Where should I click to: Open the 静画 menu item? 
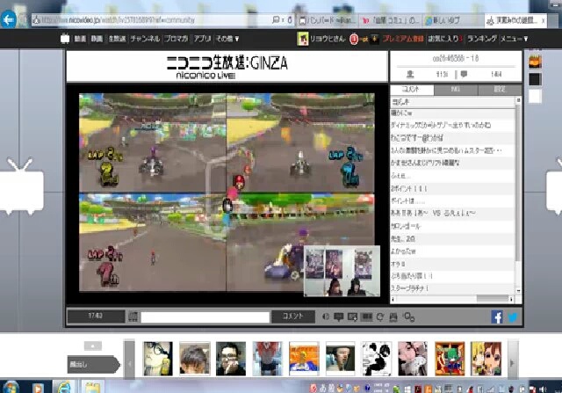coord(97,39)
